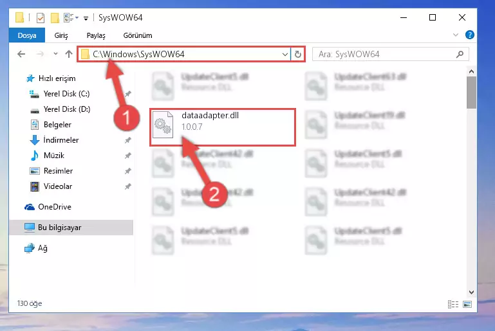The height and width of the screenshot is (331, 495).
Task: Focus the Ara: SysWOW64 search box
Action: tap(390, 54)
